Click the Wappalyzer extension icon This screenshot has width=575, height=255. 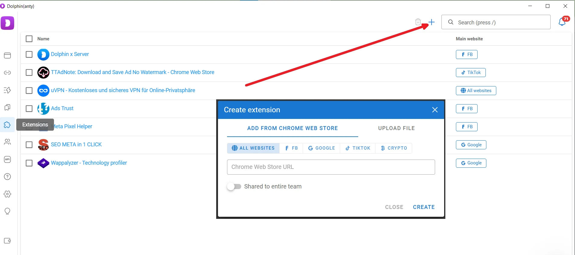[x=43, y=163]
